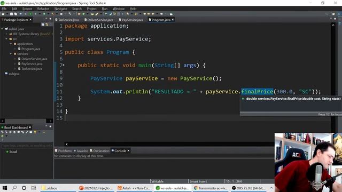The image size is (342, 192).
Task: Maximize the editor area
Action: click(x=335, y=19)
